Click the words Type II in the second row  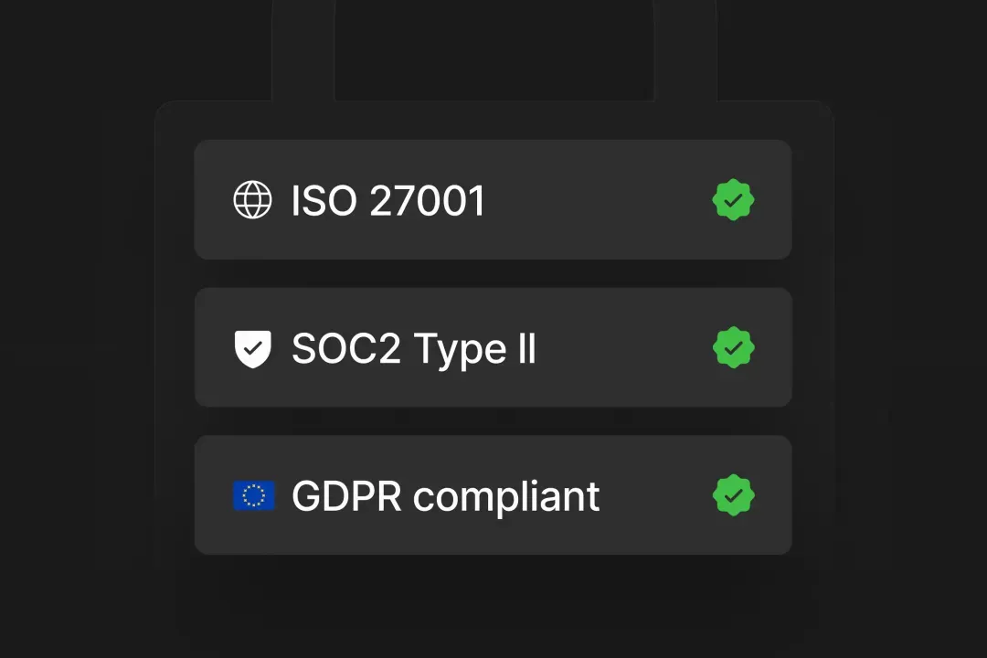pyautogui.click(x=474, y=349)
